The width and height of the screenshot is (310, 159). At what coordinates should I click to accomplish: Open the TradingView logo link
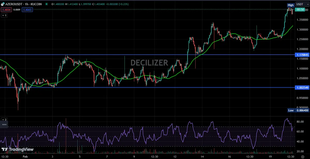pos(18,149)
